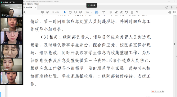Toggle the IME moon half-width icon
The width and height of the screenshot is (177, 97).
[158, 91]
